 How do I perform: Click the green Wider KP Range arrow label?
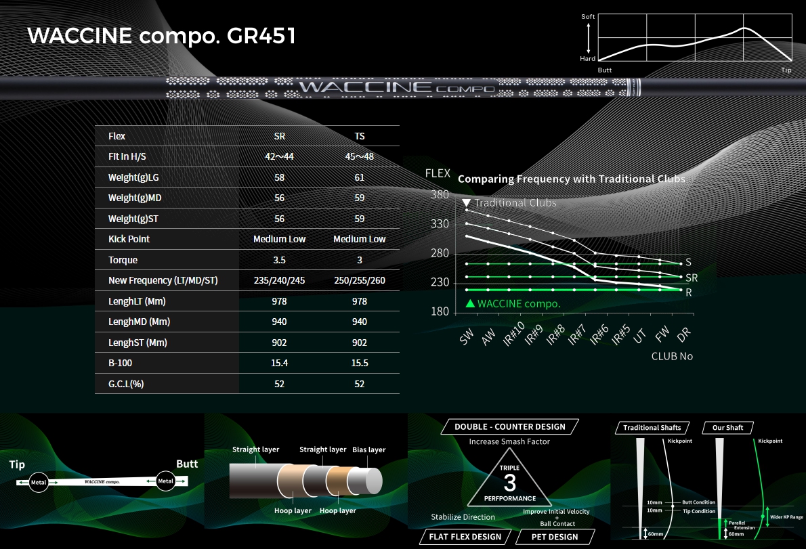[786, 517]
